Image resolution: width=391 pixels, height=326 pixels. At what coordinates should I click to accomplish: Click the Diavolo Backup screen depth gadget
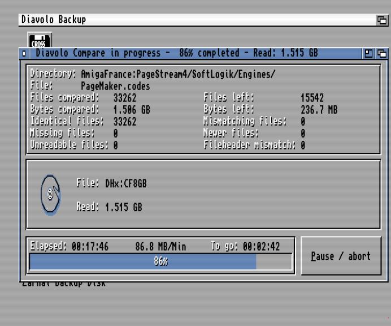click(381, 20)
